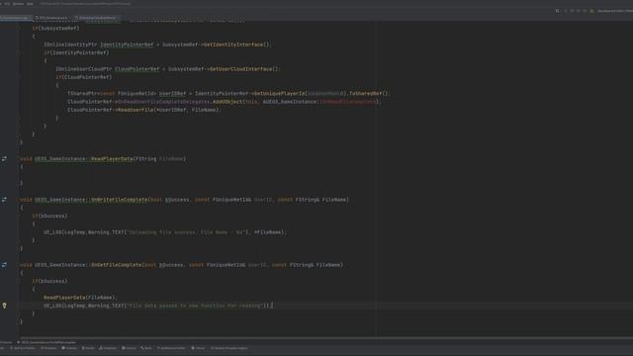This screenshot has width=633, height=356.
Task: Click gutter icon beside OnWriteFileComplete definition
Action: [4, 200]
